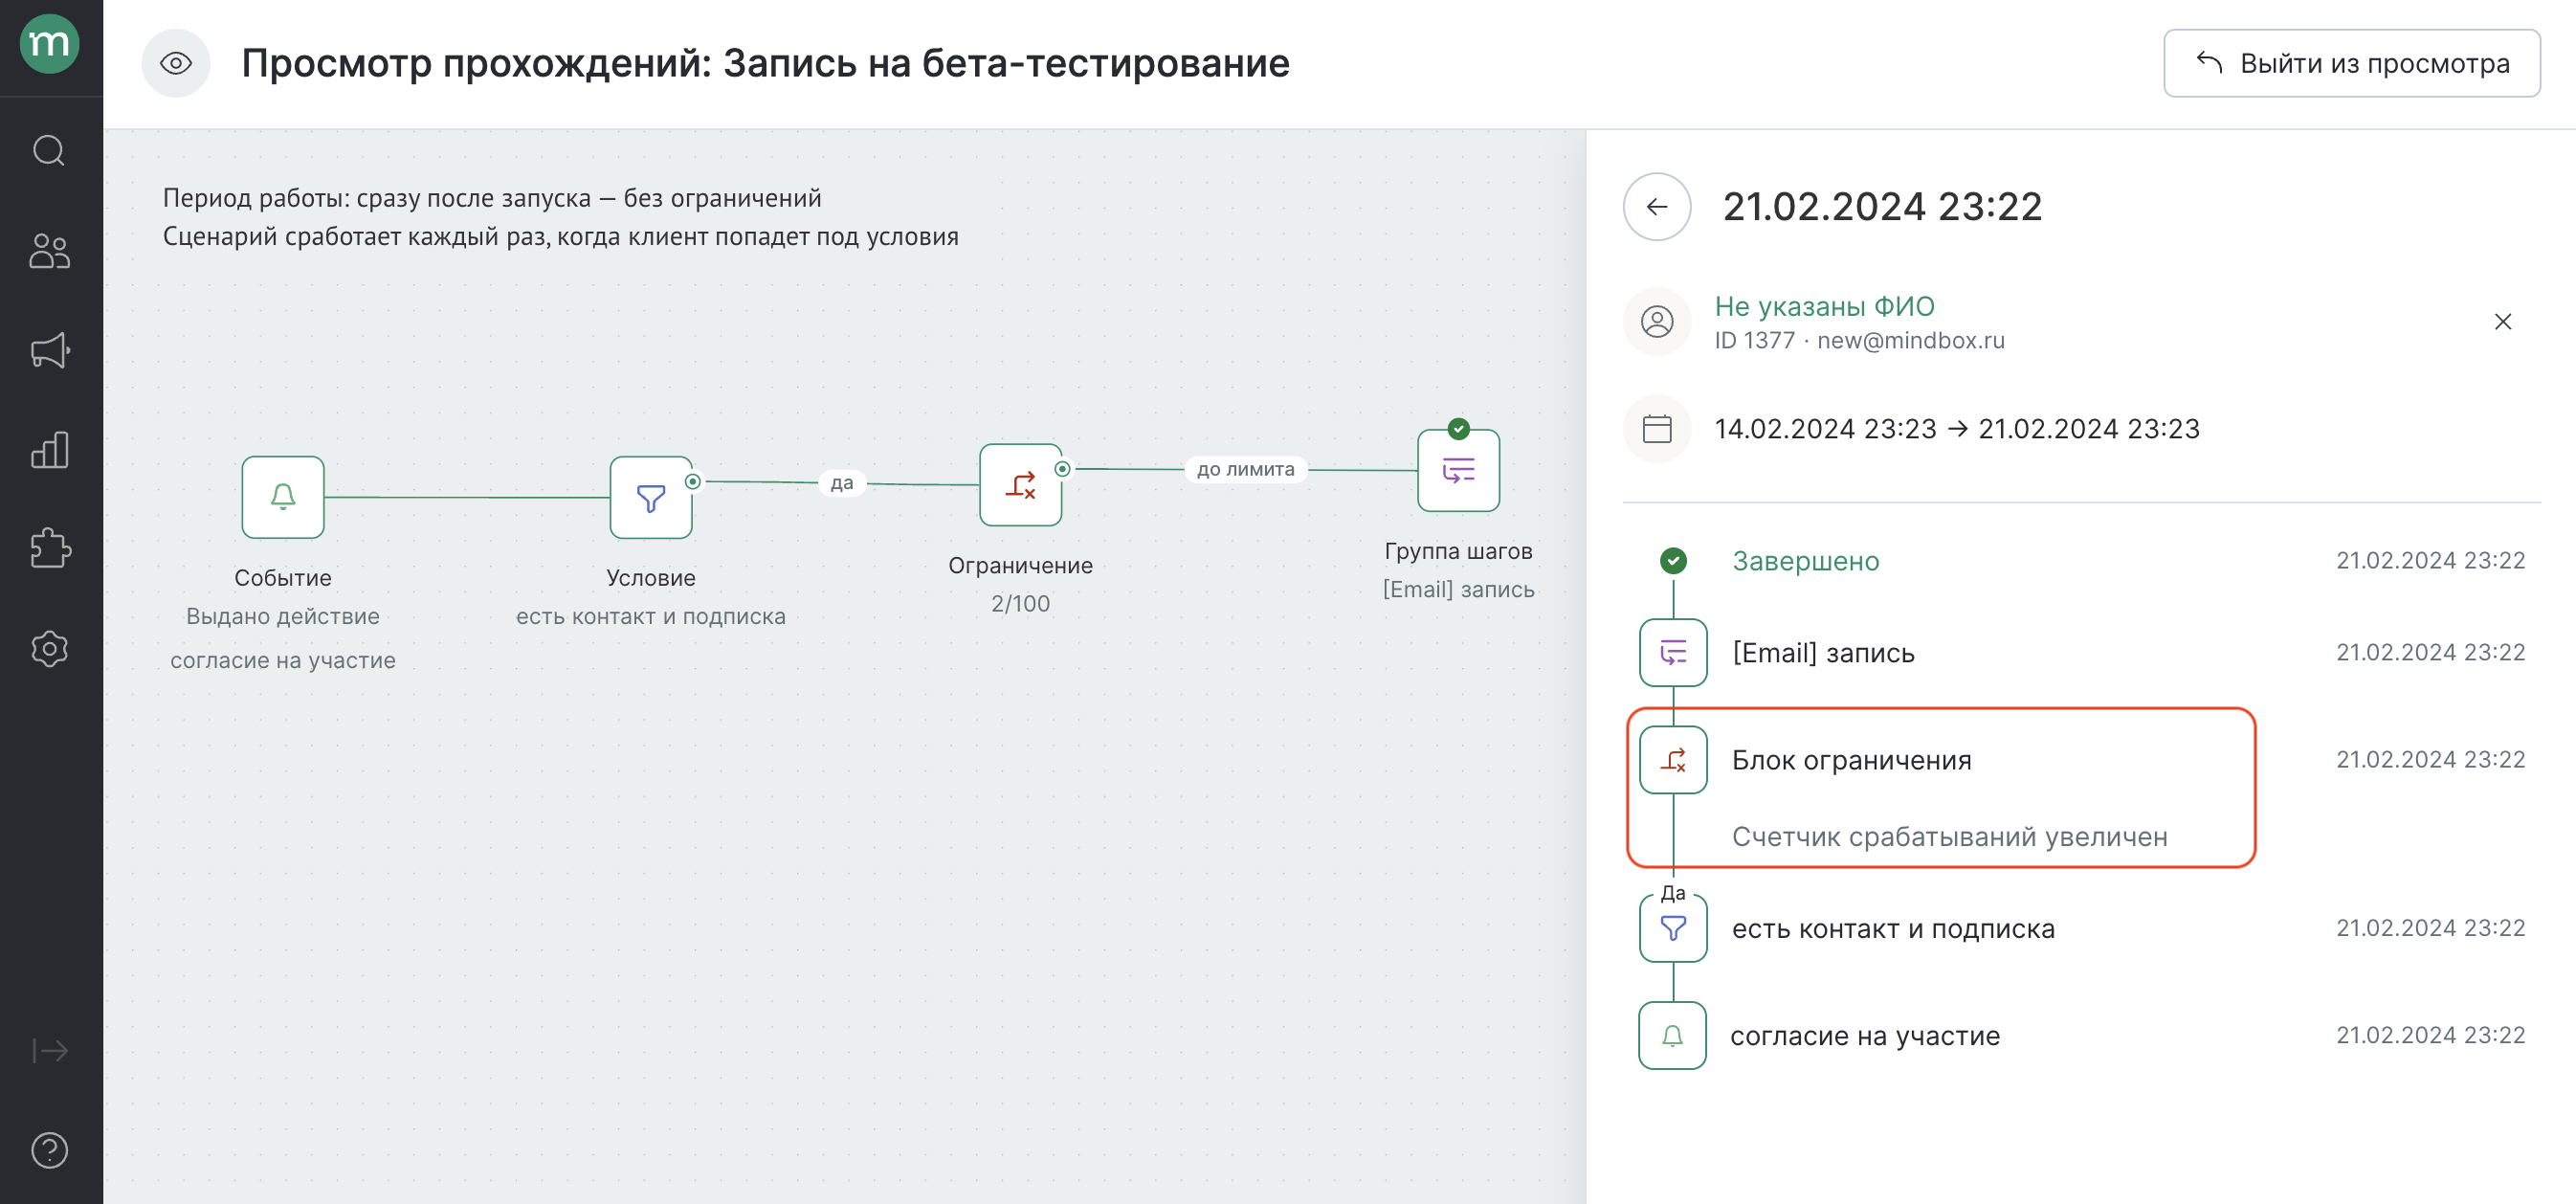Open the integrations puzzle icon
This screenshot has width=2576, height=1204.
click(50, 548)
